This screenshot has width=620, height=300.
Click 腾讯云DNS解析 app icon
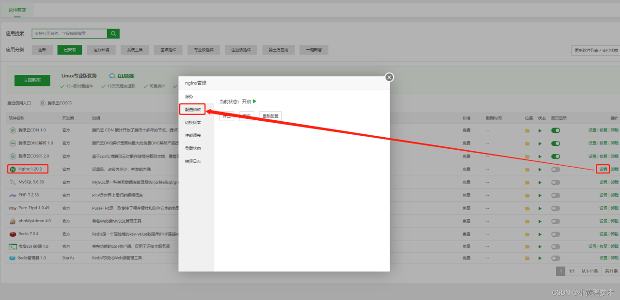13,143
